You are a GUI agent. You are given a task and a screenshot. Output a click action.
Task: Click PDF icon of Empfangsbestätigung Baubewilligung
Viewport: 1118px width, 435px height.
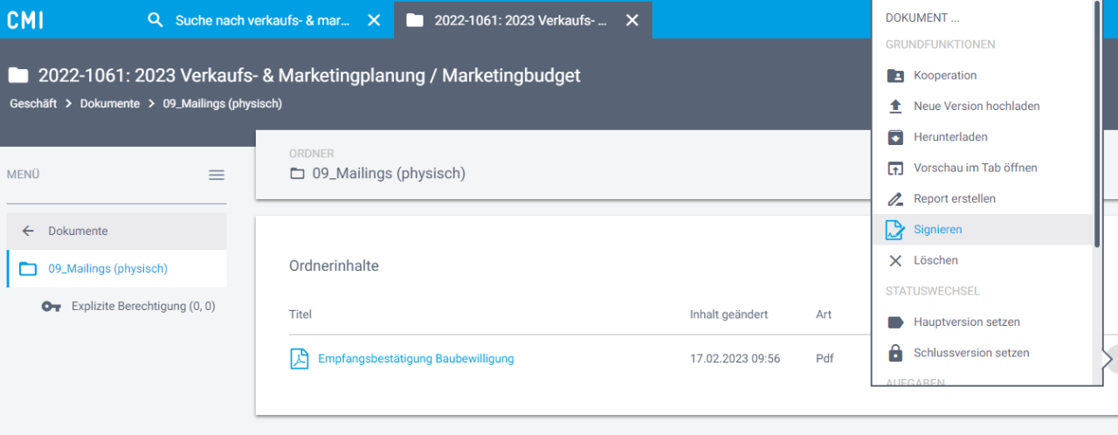[x=300, y=358]
